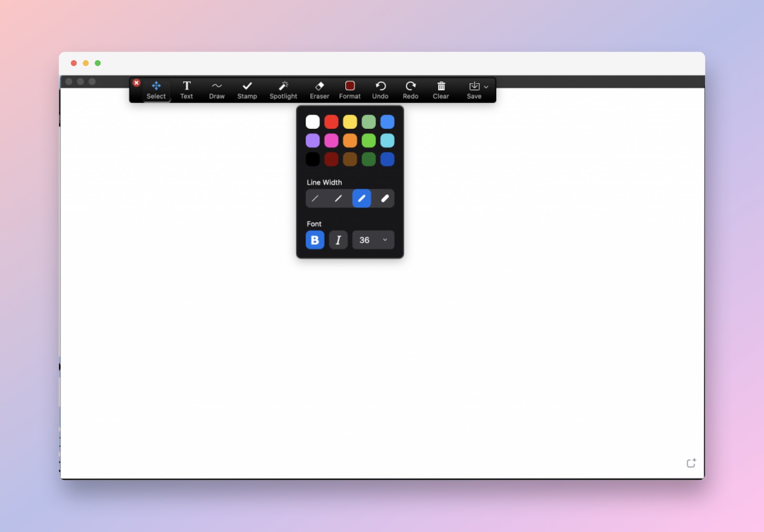Toggle bold font formatting

315,240
